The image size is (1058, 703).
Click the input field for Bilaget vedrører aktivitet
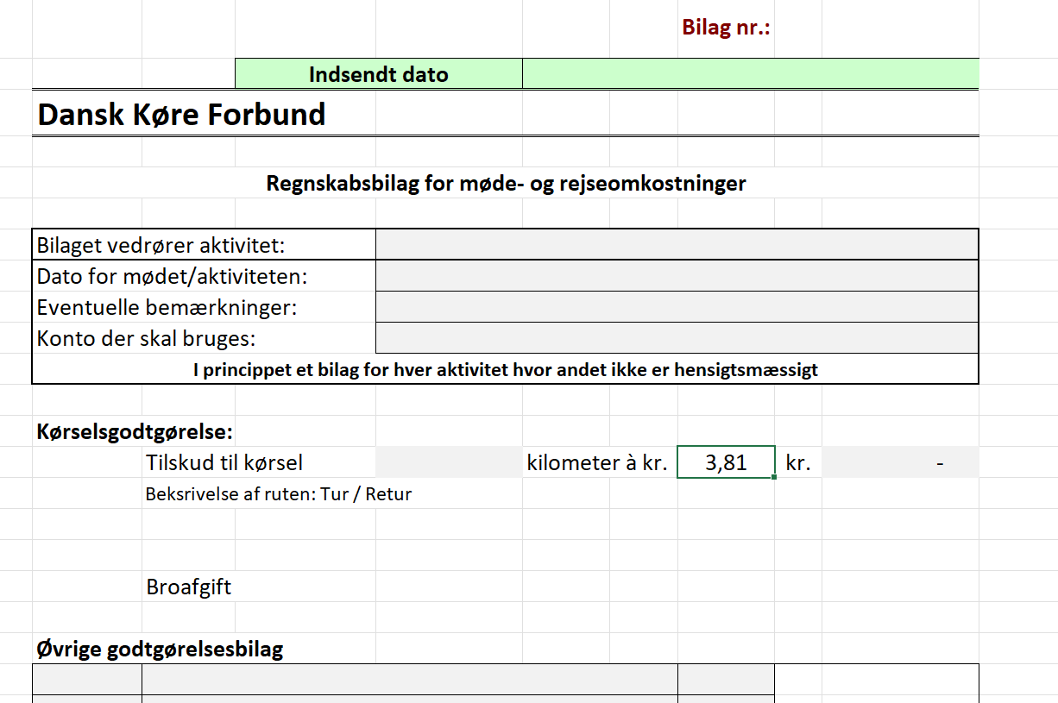(x=677, y=245)
